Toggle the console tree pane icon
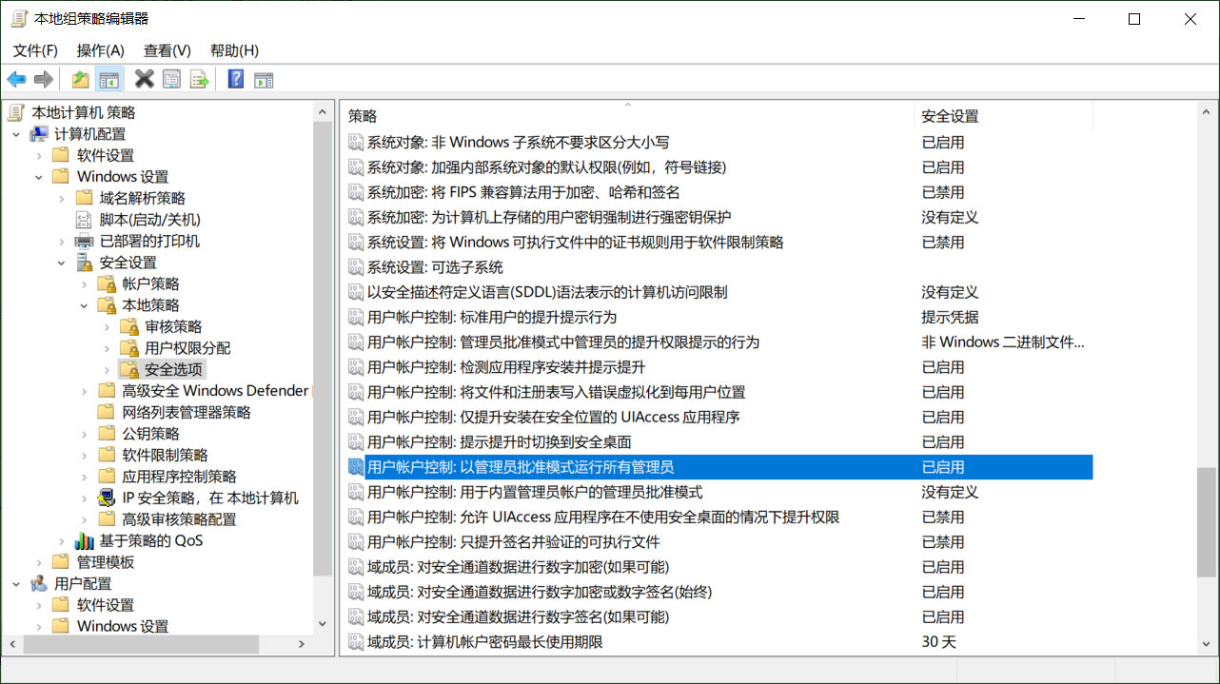1220x684 pixels. pyautogui.click(x=109, y=78)
